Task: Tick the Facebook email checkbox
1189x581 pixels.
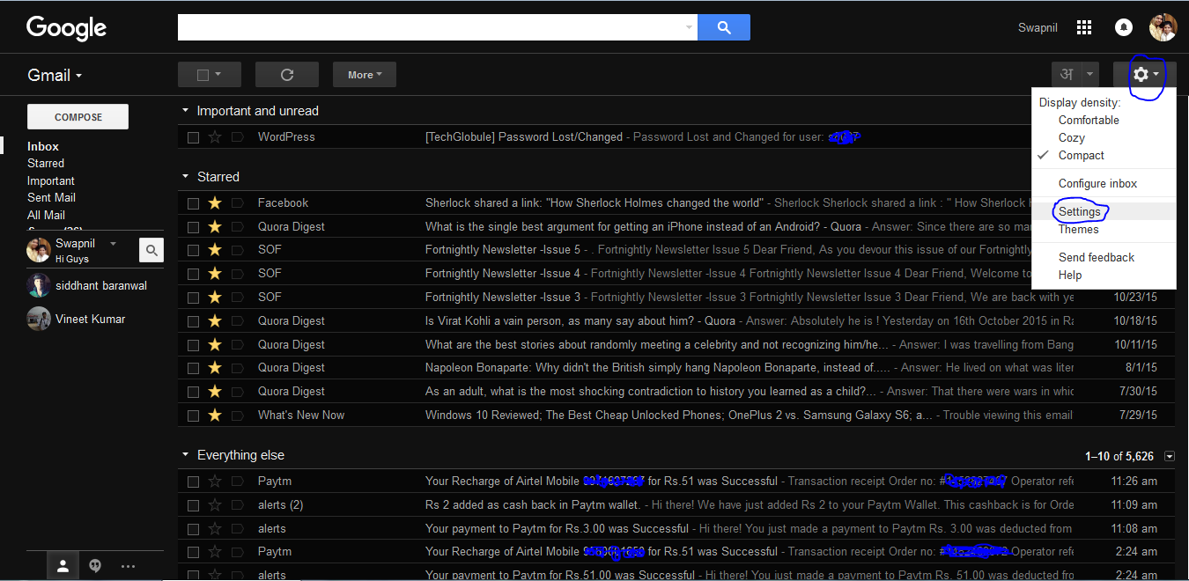Action: [x=193, y=203]
